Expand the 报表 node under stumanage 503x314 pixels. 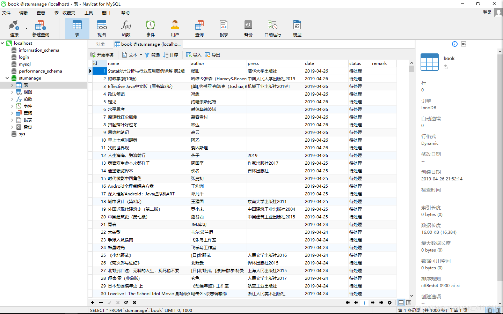(12, 120)
